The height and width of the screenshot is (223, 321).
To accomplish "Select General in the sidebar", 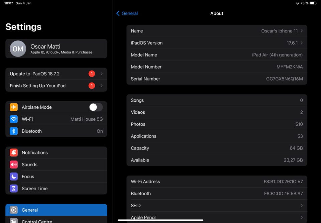I will click(56, 210).
